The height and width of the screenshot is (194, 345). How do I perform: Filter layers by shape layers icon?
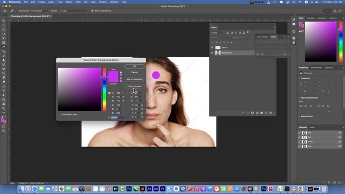pos(240,33)
